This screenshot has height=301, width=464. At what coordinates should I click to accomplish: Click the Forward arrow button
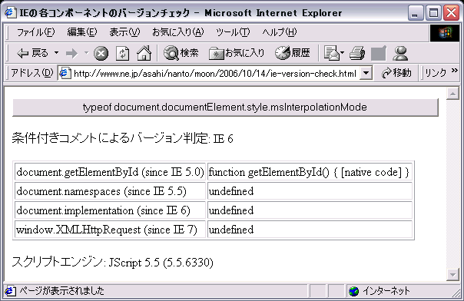pyautogui.click(x=72, y=54)
